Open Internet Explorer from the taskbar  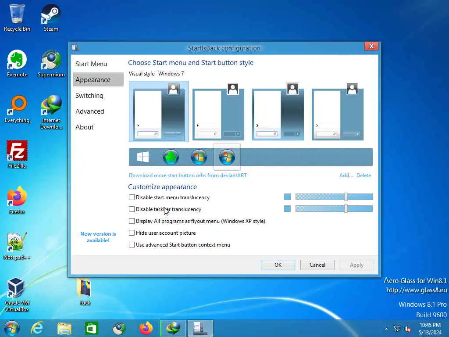(x=37, y=328)
